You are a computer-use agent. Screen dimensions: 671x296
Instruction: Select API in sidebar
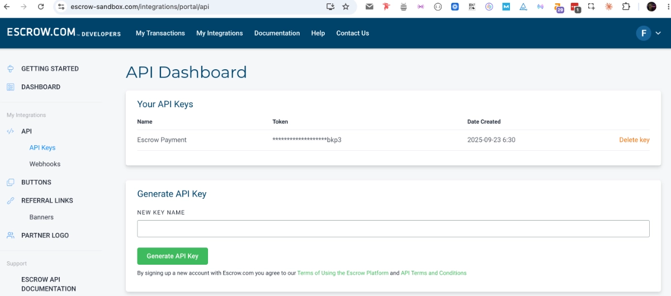pos(26,131)
